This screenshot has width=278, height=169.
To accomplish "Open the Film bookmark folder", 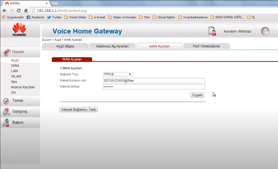I will point(144,17).
